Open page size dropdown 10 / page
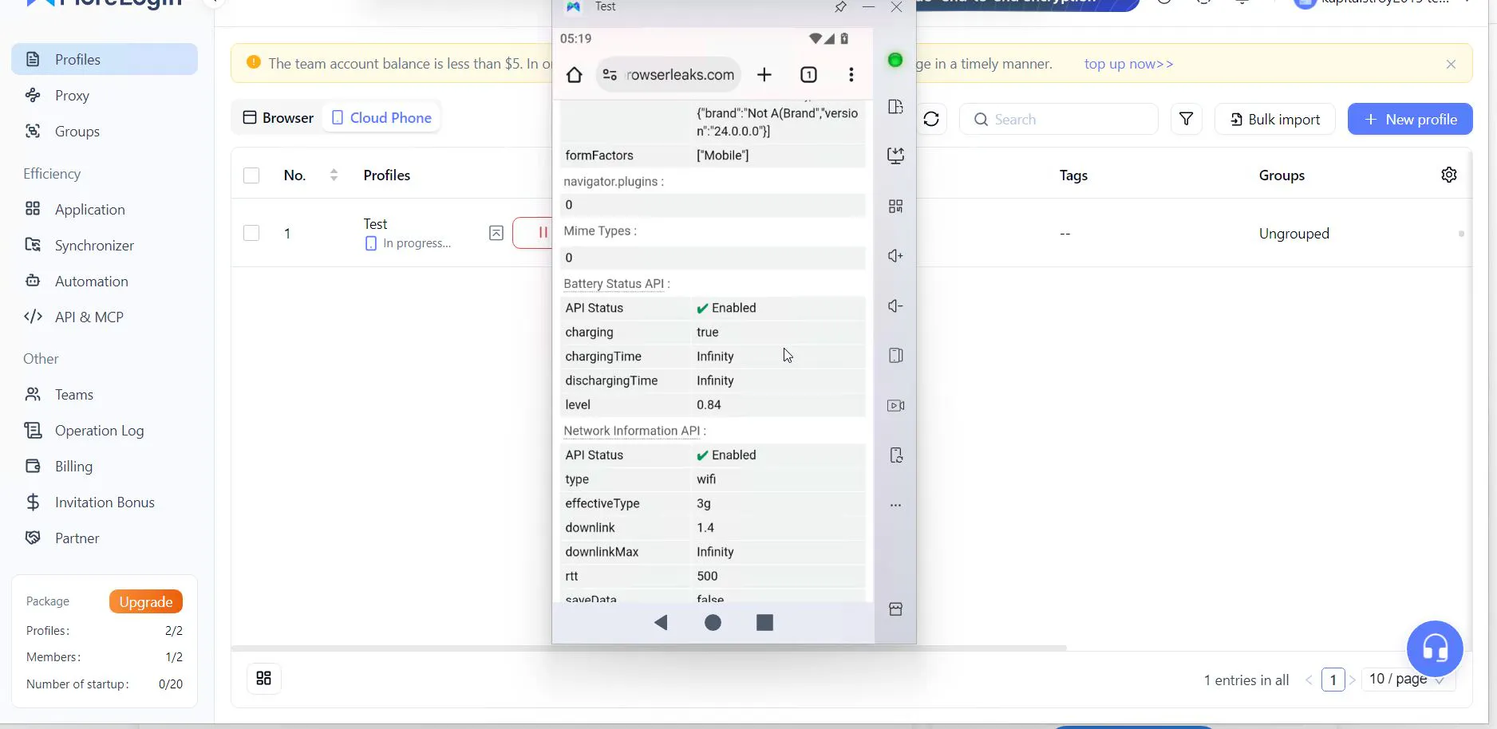This screenshot has height=729, width=1497. click(x=1408, y=680)
